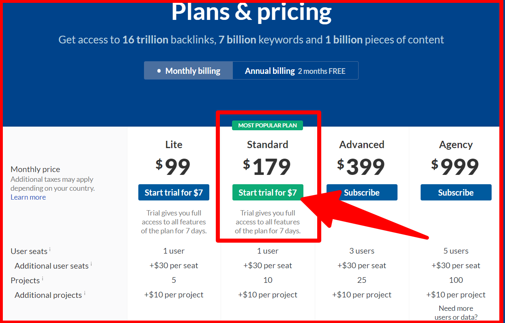Hit Subscribe under the Agency plan
The height and width of the screenshot is (323, 505).
coord(456,192)
